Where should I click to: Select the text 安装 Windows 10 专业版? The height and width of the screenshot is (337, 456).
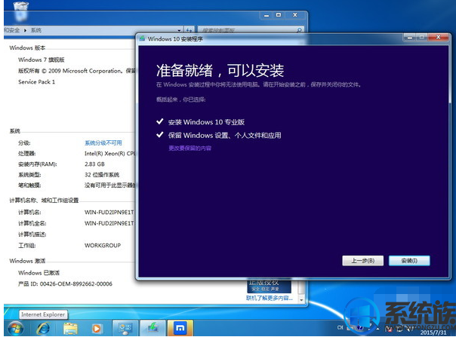[206, 122]
